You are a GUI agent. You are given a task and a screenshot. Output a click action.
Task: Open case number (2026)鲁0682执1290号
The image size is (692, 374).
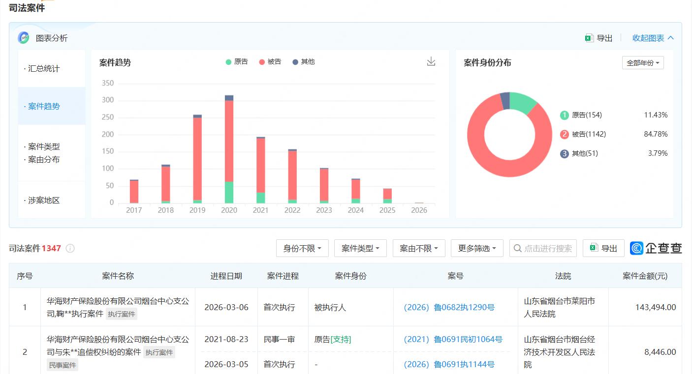(x=449, y=308)
